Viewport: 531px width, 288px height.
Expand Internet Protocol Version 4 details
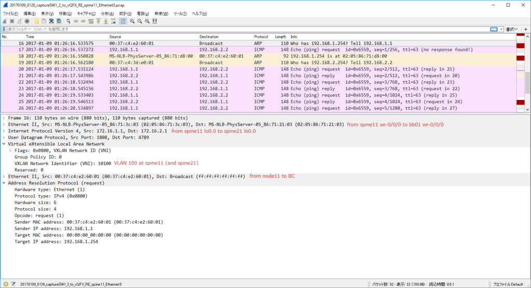tap(4, 131)
